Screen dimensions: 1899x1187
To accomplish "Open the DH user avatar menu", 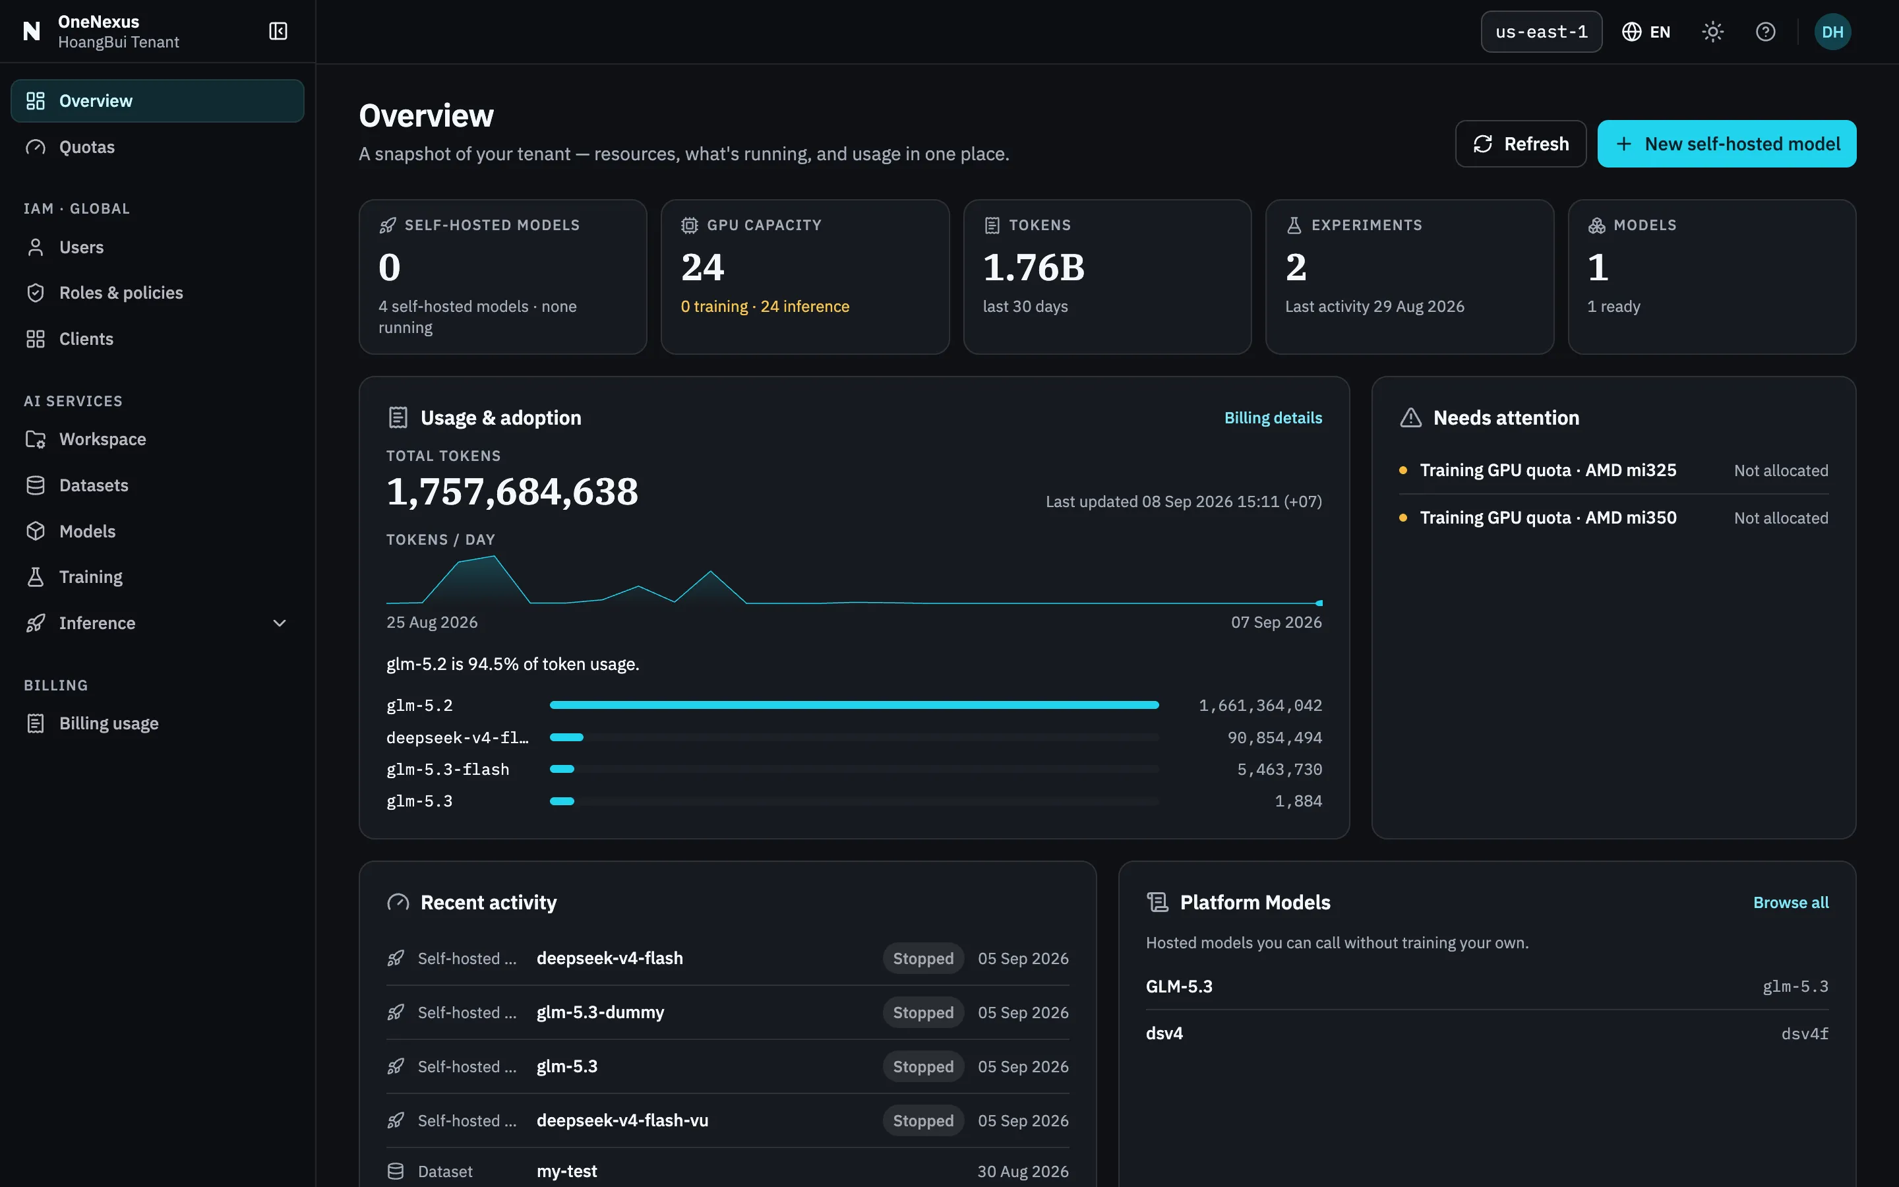I will pyautogui.click(x=1832, y=32).
